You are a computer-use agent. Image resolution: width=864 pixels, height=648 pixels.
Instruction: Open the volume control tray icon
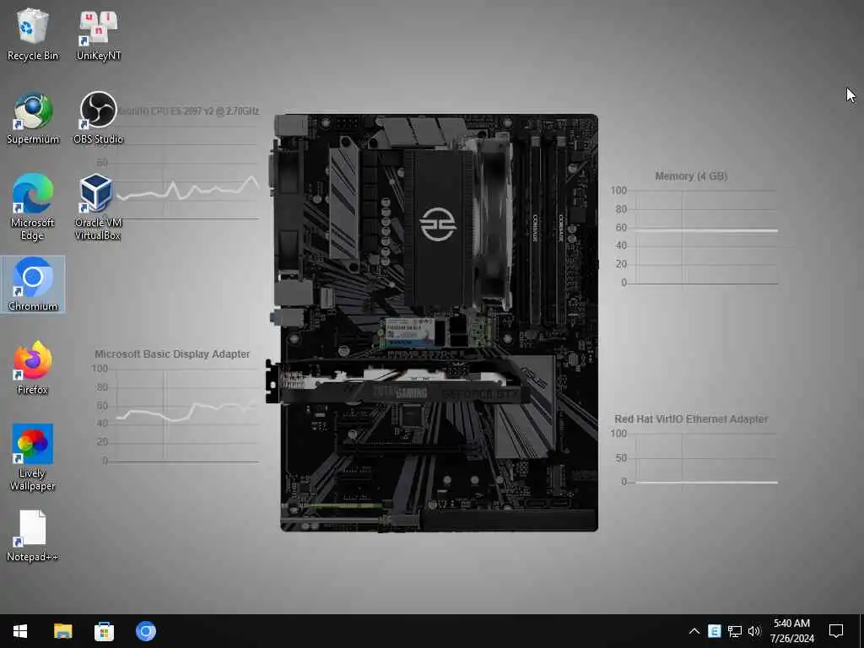point(754,631)
